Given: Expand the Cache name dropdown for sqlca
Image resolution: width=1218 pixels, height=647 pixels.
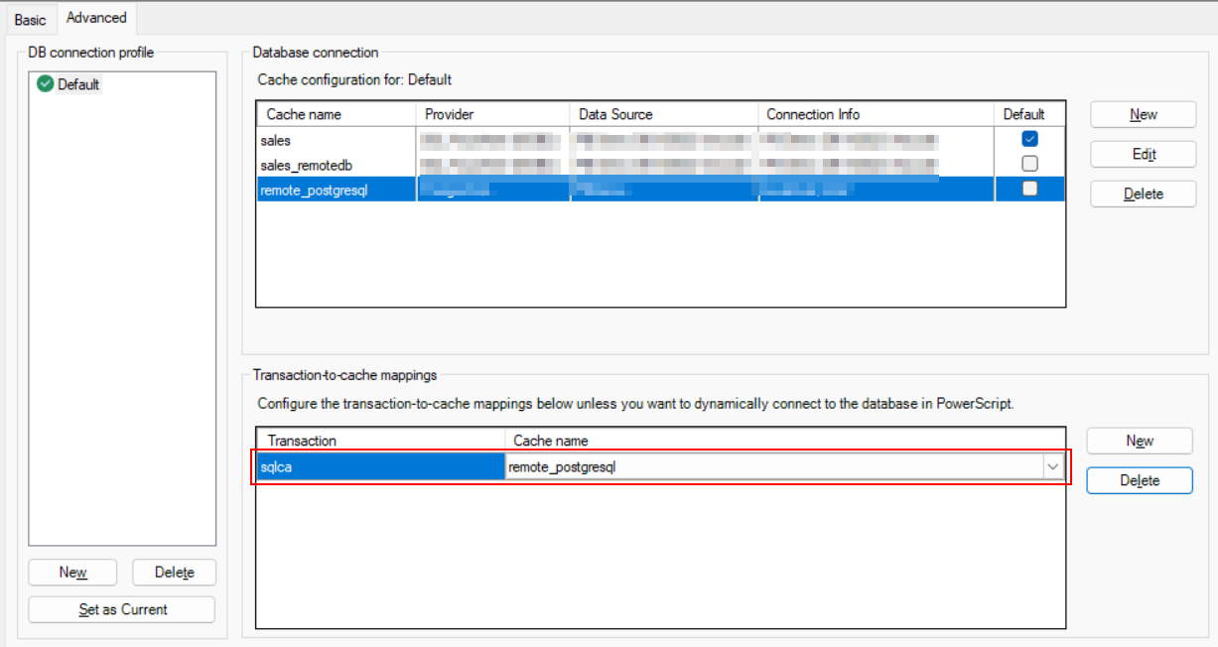Looking at the screenshot, I should (x=1052, y=467).
